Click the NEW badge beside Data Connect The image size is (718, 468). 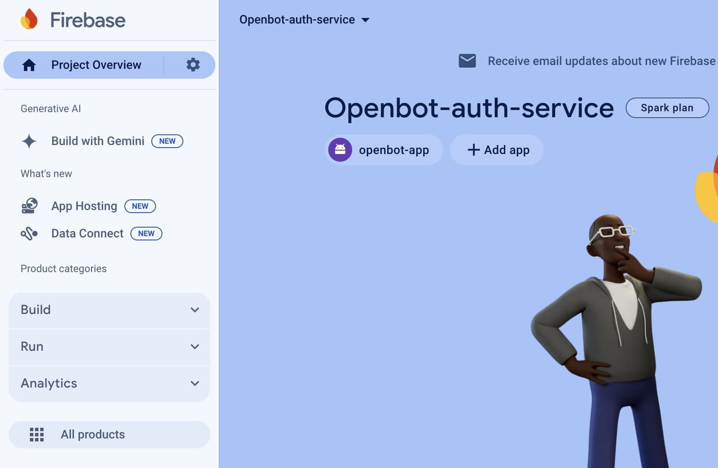pyautogui.click(x=146, y=234)
